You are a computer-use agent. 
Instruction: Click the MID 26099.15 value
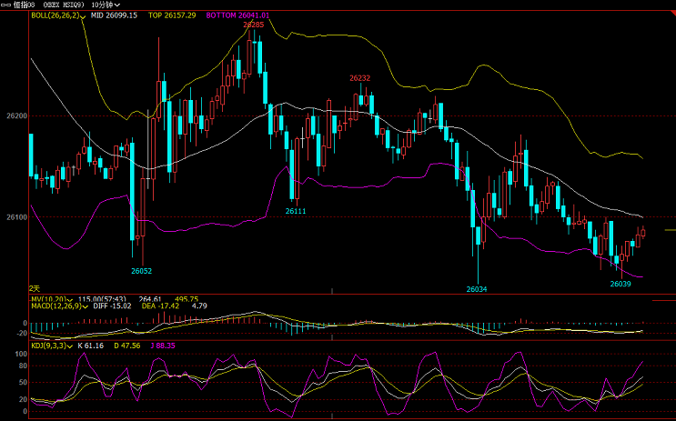pyautogui.click(x=115, y=15)
